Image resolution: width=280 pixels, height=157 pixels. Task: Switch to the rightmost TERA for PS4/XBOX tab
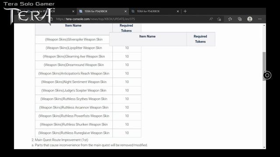pos(155,11)
